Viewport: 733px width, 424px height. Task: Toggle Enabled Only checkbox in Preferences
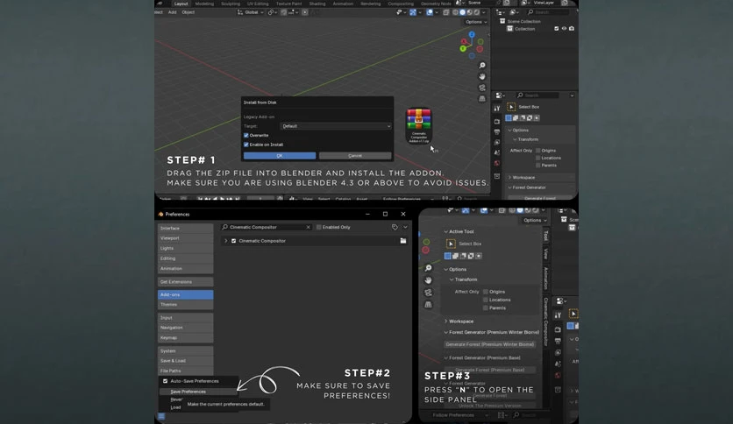pos(319,227)
